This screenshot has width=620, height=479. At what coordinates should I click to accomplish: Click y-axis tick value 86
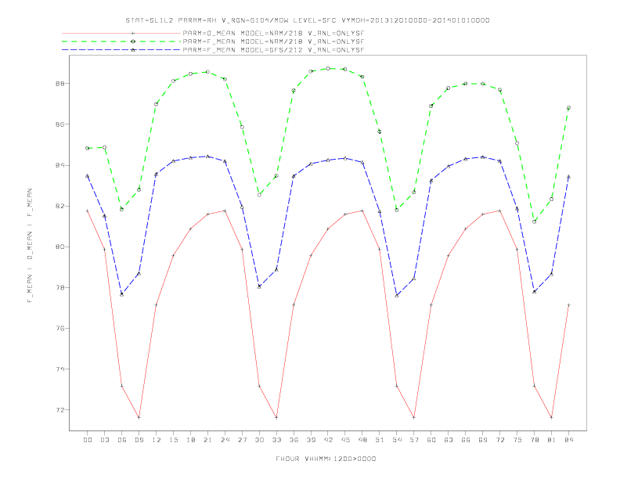click(x=60, y=124)
